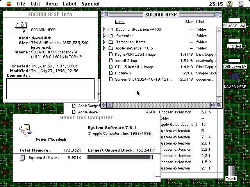Sort file list by Name column

coord(120,22)
